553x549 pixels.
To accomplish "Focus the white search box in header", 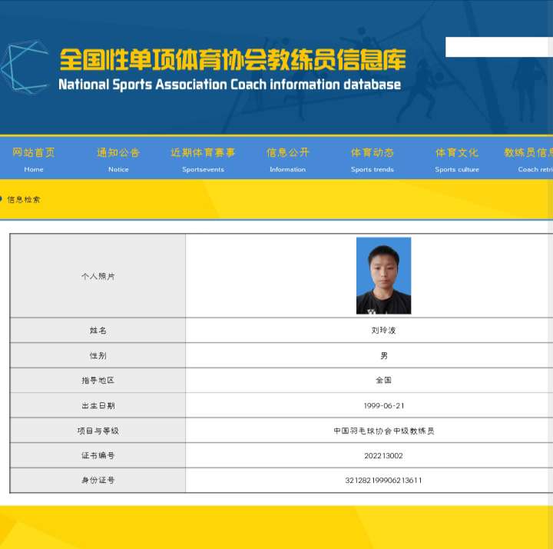I will point(498,47).
